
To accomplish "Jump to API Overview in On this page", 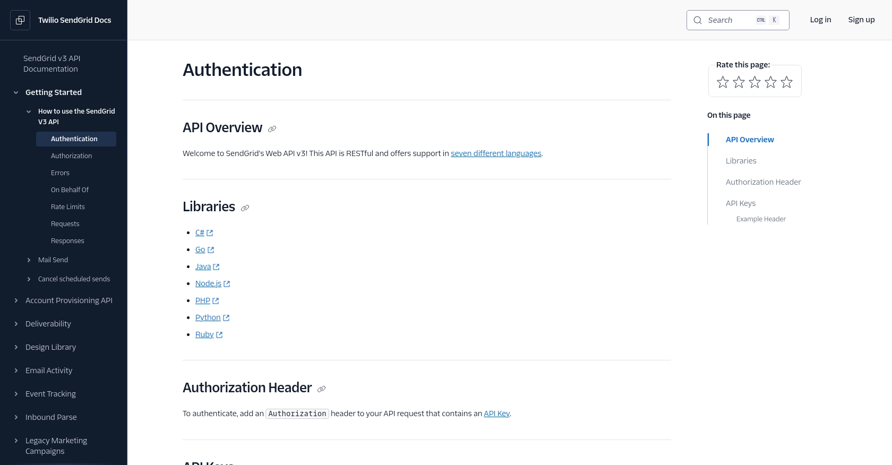I will tap(750, 140).
